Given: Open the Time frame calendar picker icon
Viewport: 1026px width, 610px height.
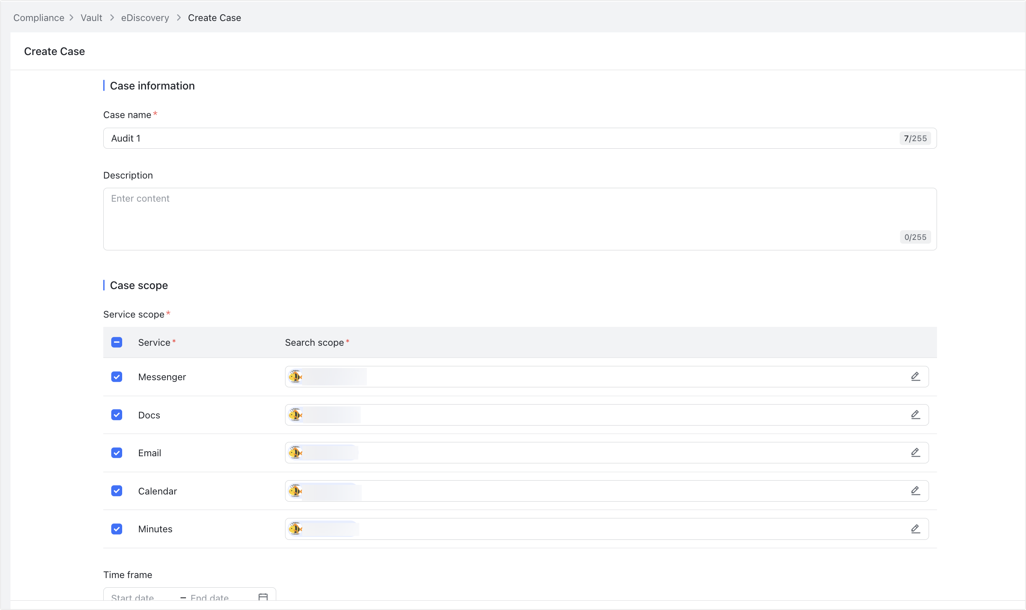Looking at the screenshot, I should [263, 597].
